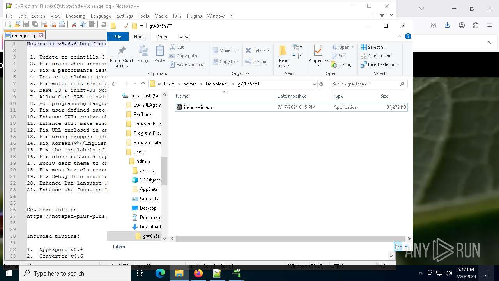
Task: Click the large Copy ribbon button
Action: click(x=143, y=55)
